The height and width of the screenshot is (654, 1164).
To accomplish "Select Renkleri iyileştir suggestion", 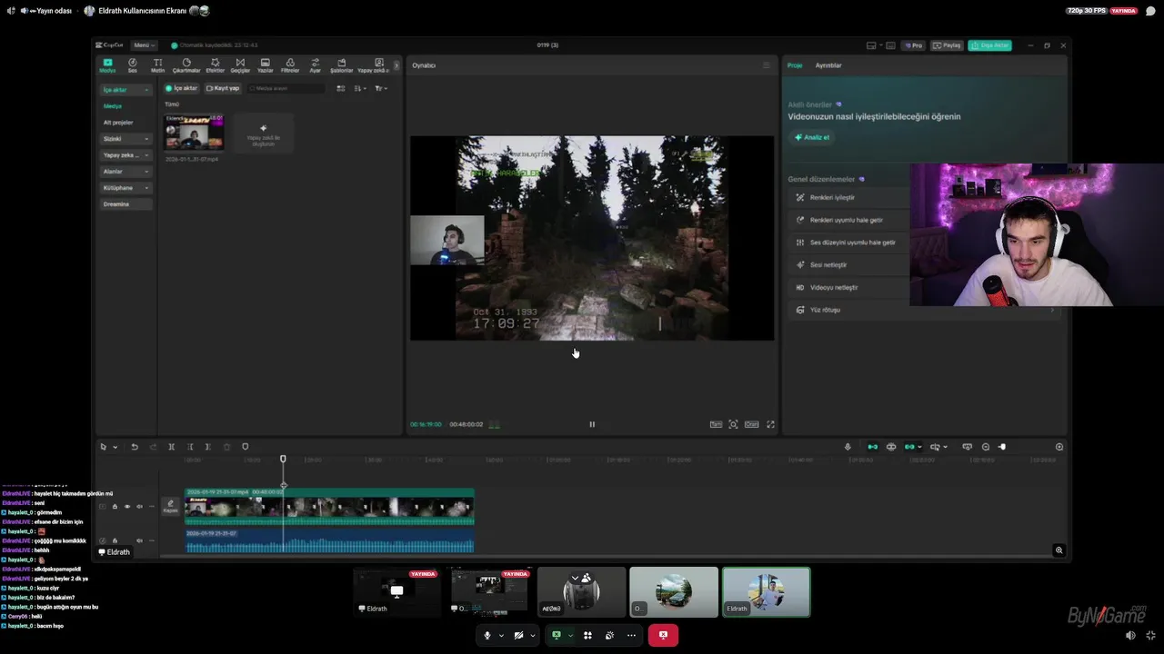I will 848,197.
